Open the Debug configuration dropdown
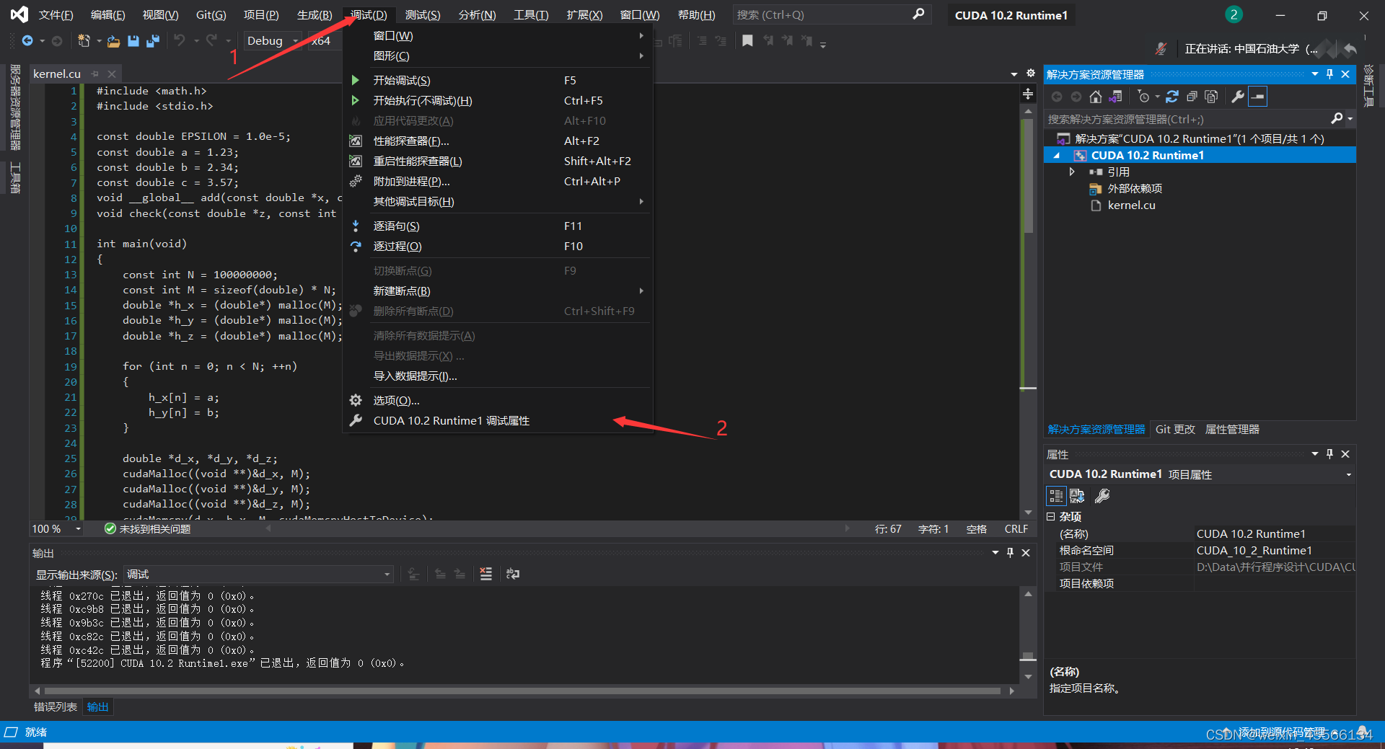1385x749 pixels. 273,41
